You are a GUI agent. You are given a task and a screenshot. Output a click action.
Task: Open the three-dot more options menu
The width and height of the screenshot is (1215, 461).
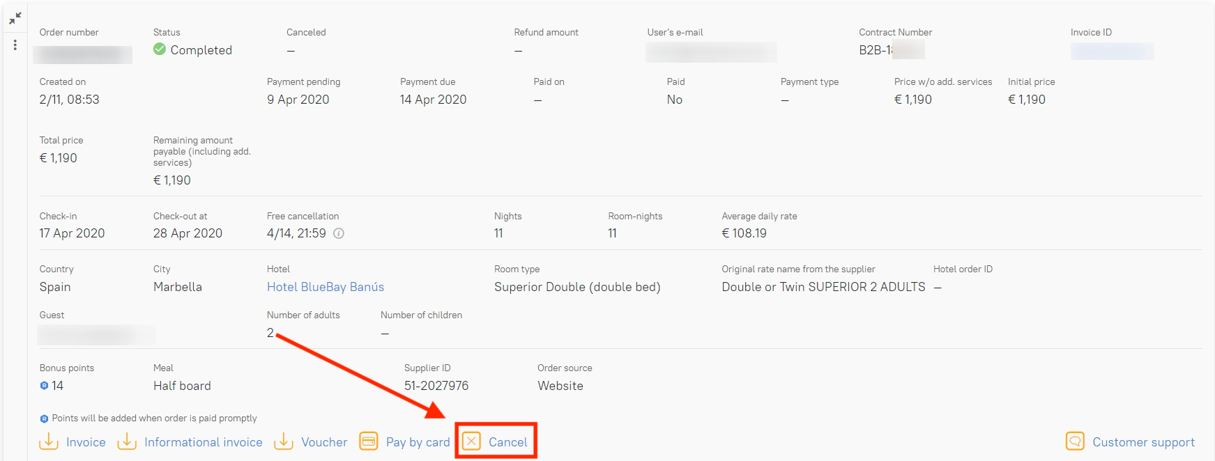(x=15, y=45)
